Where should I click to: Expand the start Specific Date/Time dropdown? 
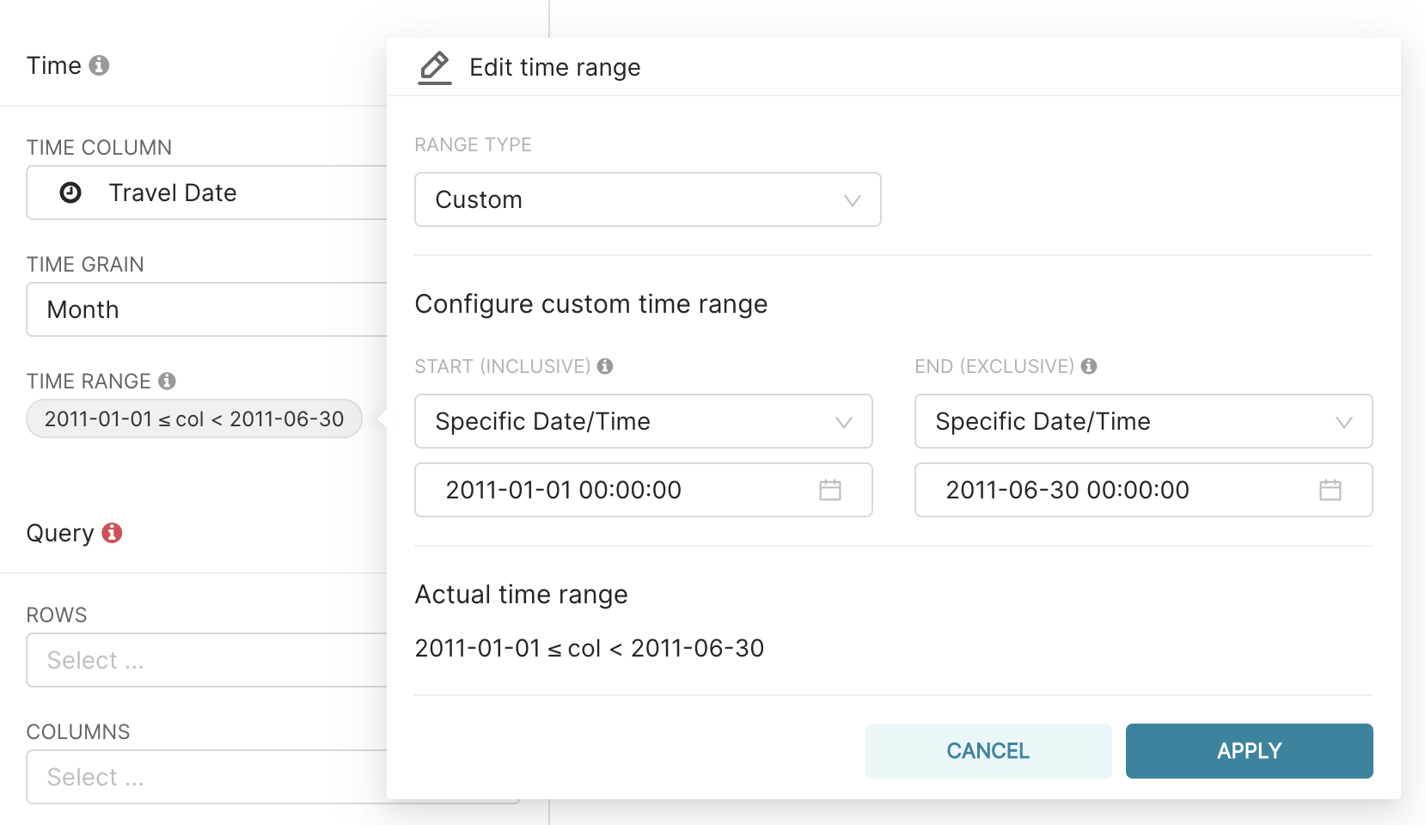pyautogui.click(x=643, y=421)
